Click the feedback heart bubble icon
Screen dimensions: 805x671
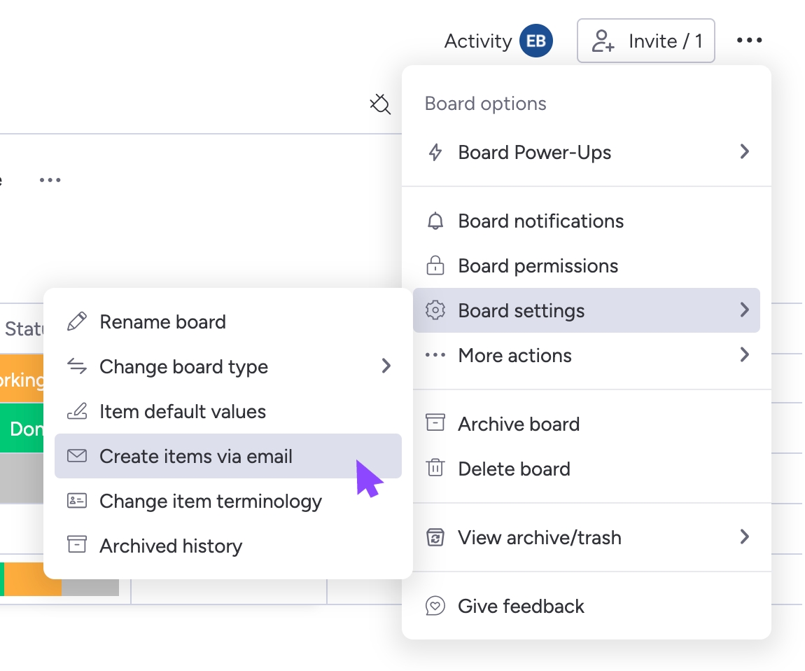point(435,605)
